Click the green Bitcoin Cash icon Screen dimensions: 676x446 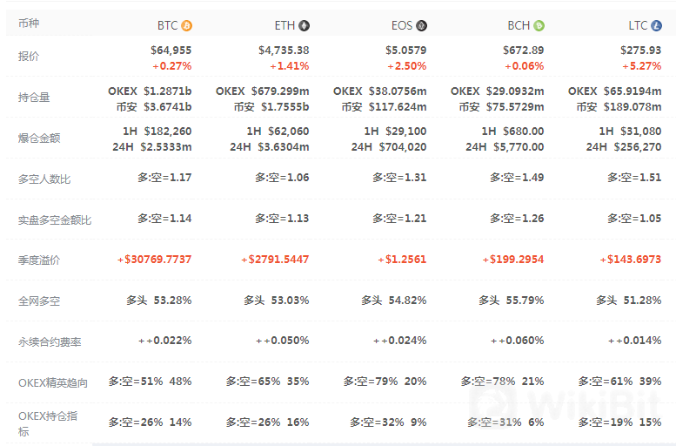[539, 26]
